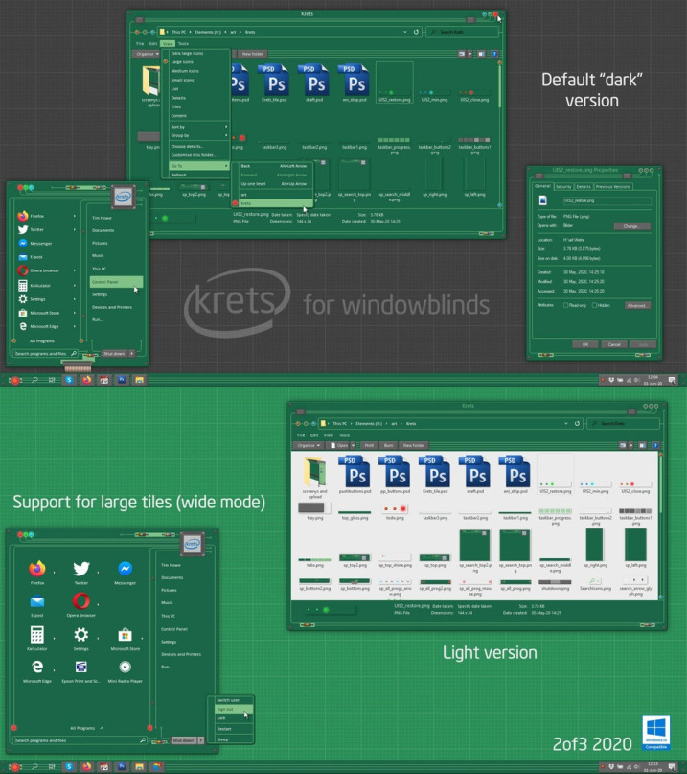Screen dimensions: 687x774
Task: Click Cancel in the Properties dialog
Action: (x=614, y=344)
